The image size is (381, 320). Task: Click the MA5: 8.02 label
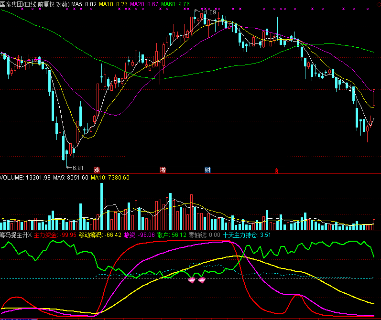[84, 4]
